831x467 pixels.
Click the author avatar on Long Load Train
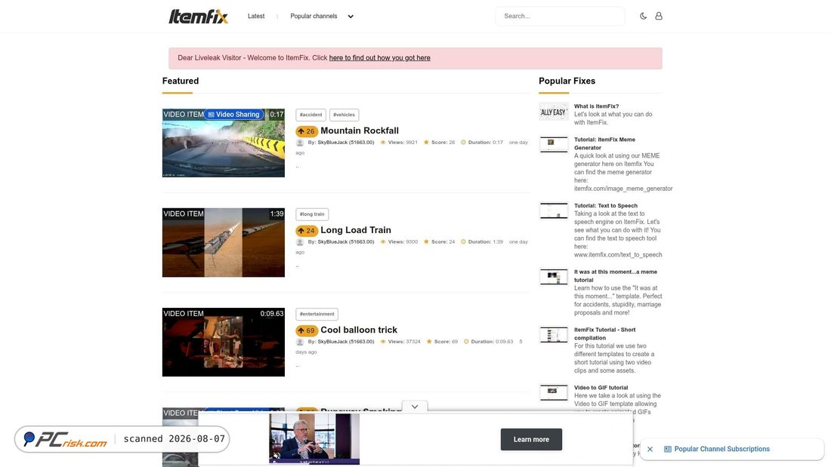click(x=300, y=242)
